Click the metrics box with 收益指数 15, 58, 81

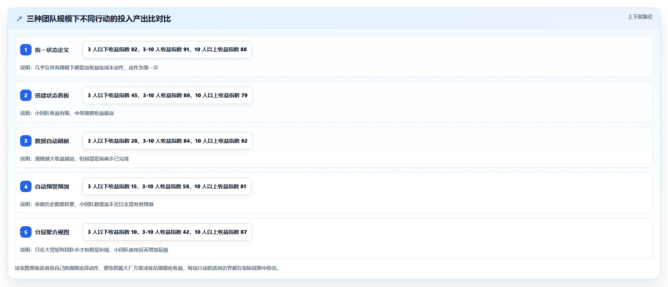[x=167, y=186]
